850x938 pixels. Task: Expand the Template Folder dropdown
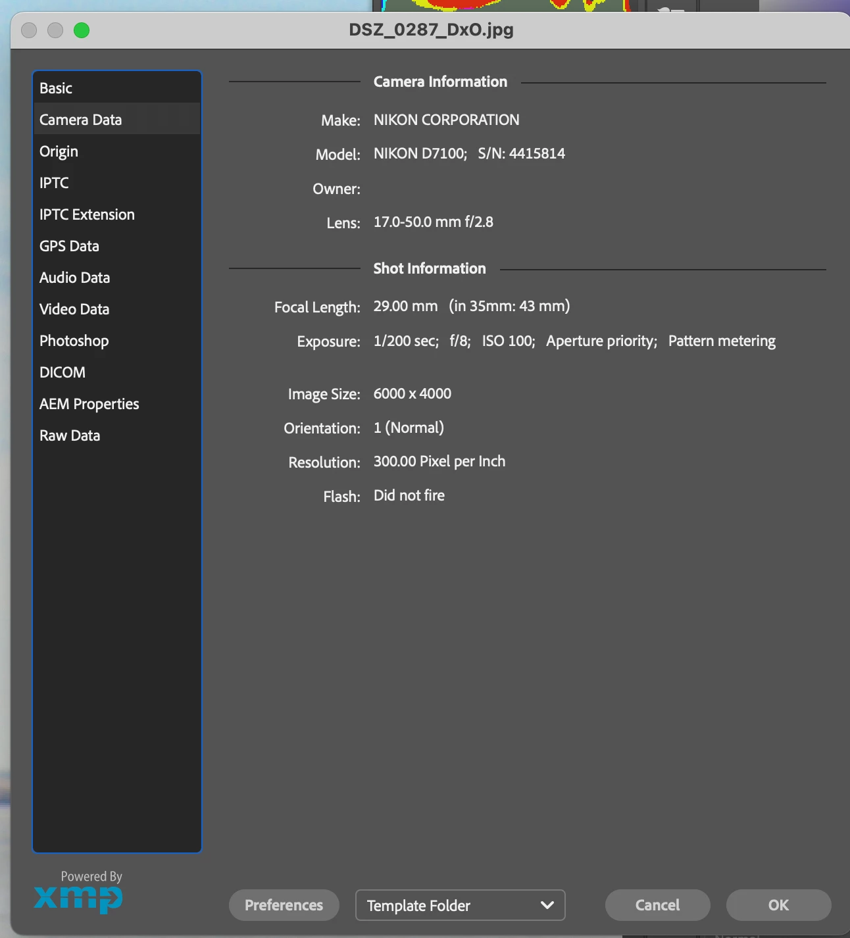pyautogui.click(x=460, y=905)
